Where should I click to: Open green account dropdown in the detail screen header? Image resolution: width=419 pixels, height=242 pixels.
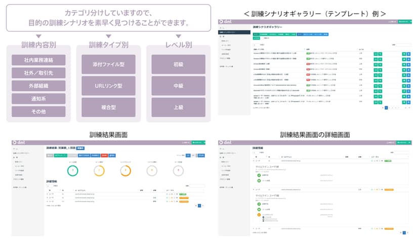coord(405,142)
